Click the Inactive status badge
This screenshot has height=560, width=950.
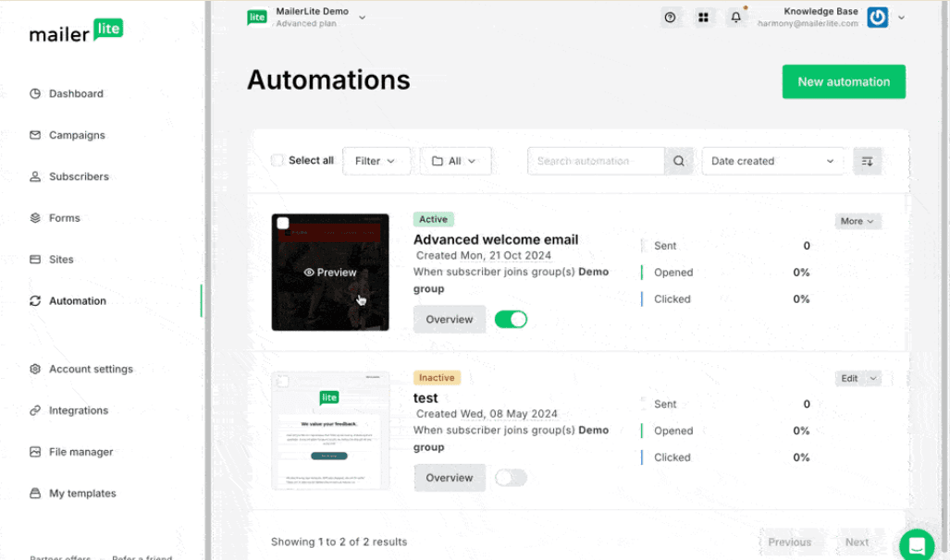point(437,378)
